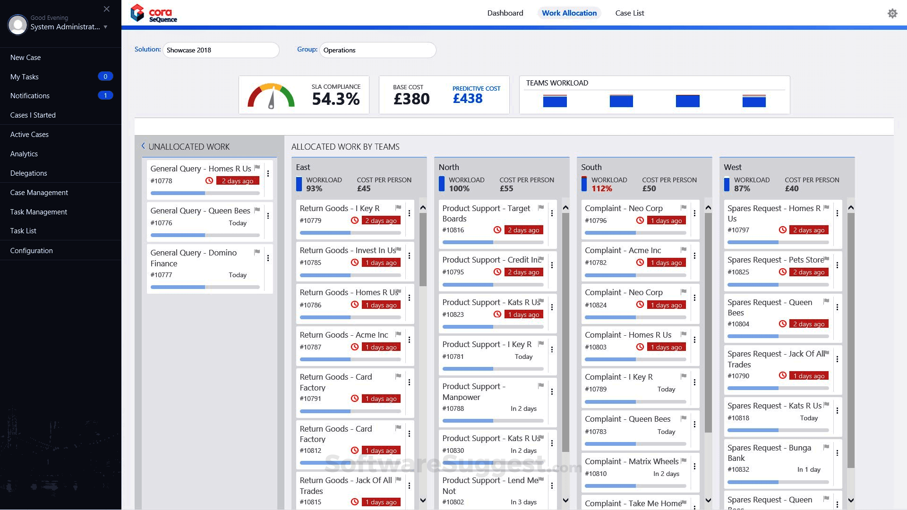
Task: Flag the Complaint - Neo Corp #10796 task
Action: 684,206
